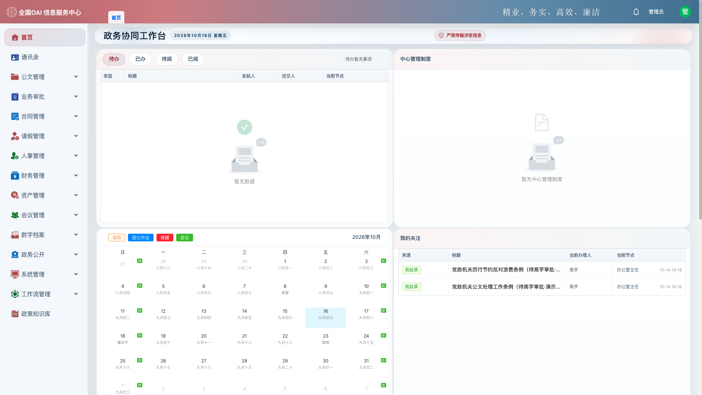Image resolution: width=702 pixels, height=395 pixels.
Task: Click the 会议管理 people icon
Action: 15,215
